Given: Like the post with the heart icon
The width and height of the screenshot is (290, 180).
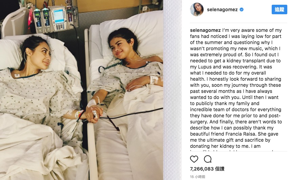Looking at the screenshot, I should pos(194,159).
